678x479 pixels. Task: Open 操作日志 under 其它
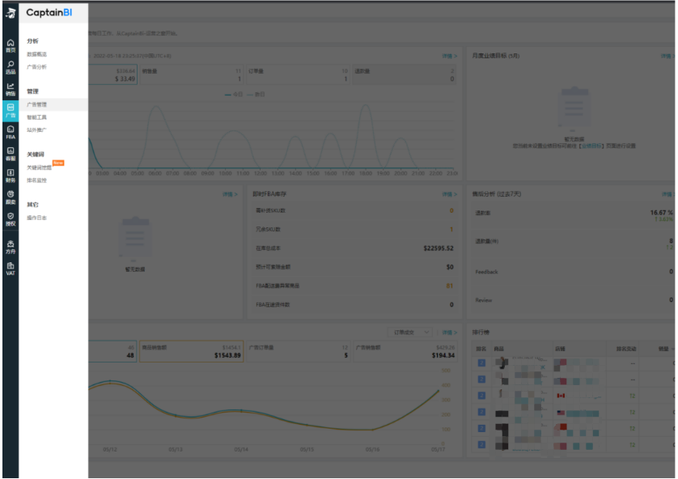[37, 218]
